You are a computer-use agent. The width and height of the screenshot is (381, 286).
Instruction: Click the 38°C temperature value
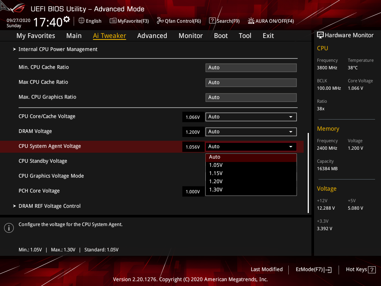(x=353, y=68)
